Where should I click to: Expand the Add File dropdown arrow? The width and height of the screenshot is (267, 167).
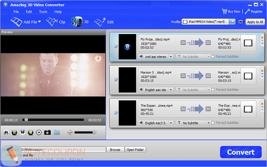point(39,22)
